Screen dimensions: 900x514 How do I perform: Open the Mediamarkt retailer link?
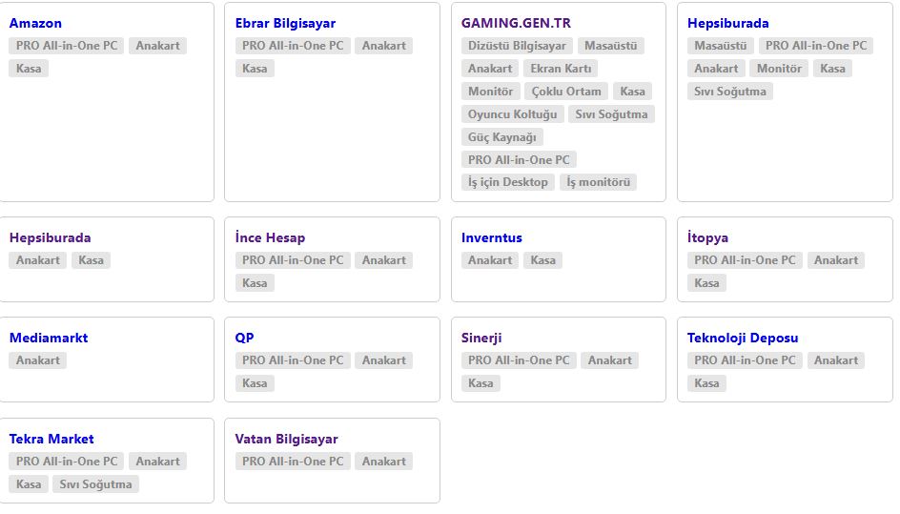pos(49,338)
